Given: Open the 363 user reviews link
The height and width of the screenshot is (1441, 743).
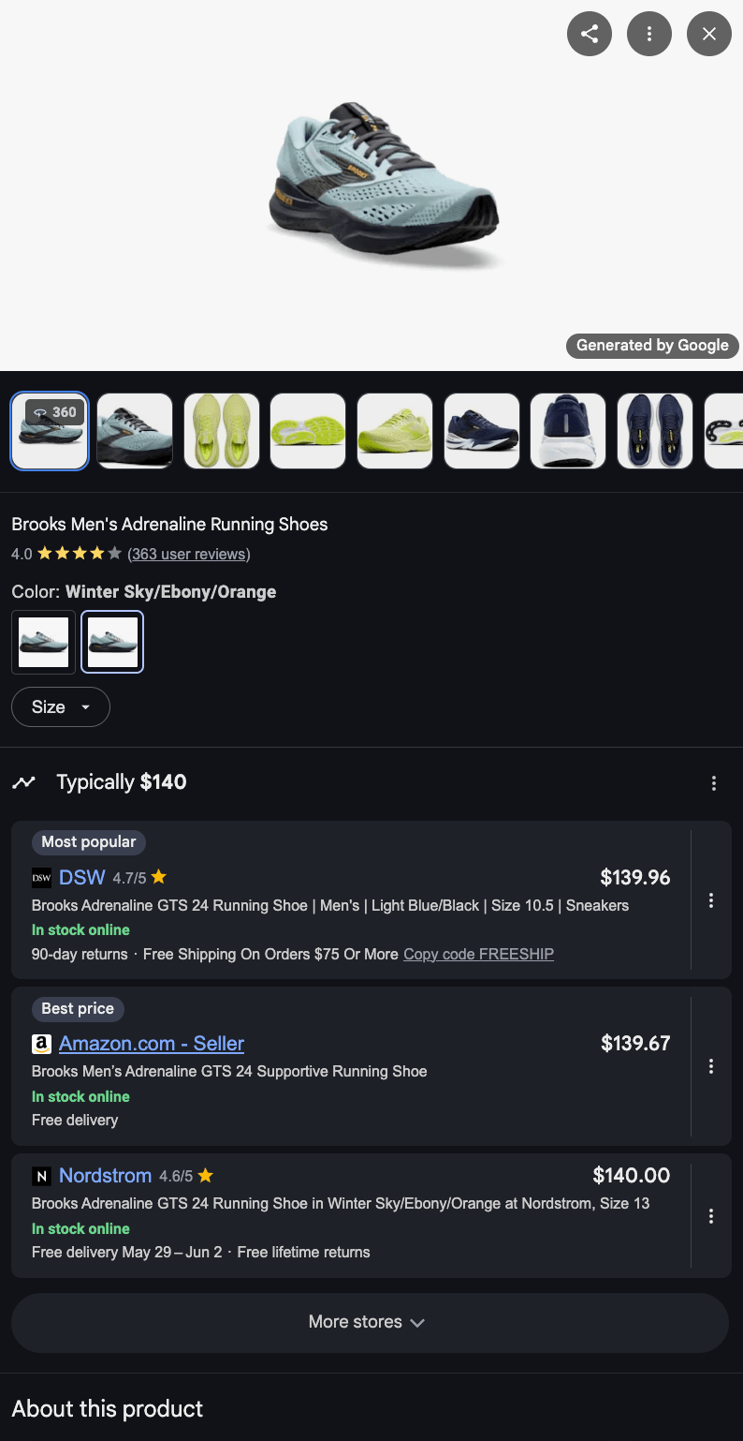Looking at the screenshot, I should tap(189, 554).
